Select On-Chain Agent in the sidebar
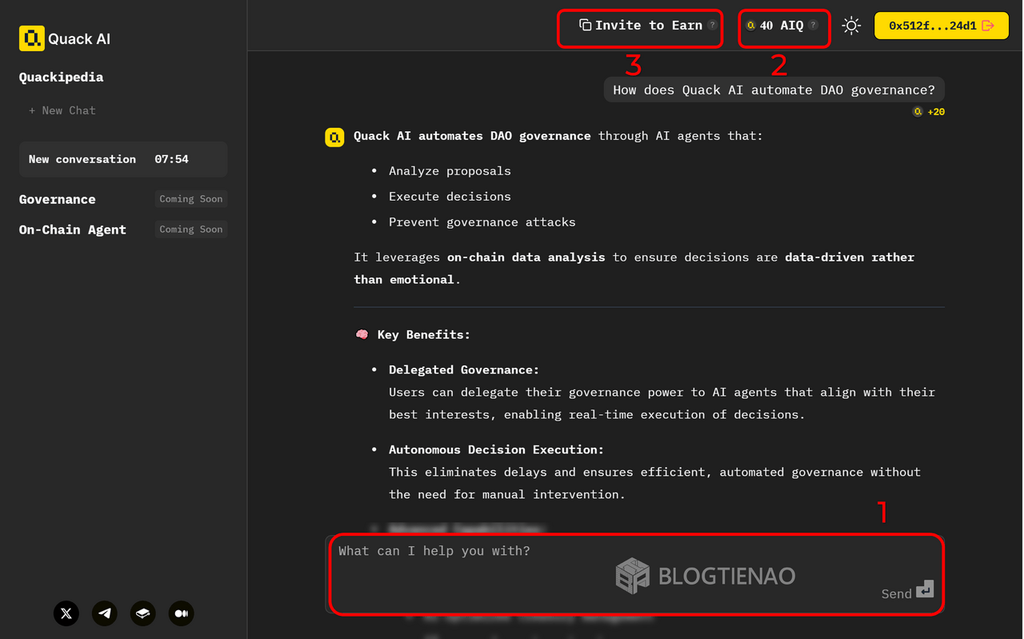Screen dimensions: 1024x639 tap(72, 230)
